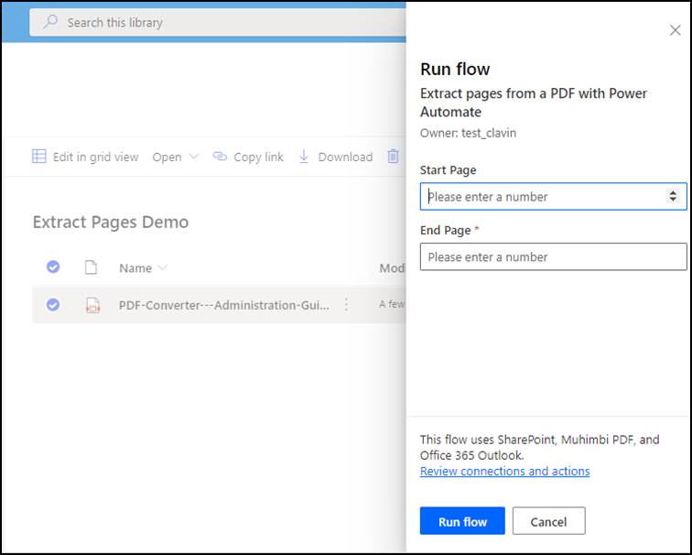Focus the End Page number field
The height and width of the screenshot is (555, 692).
pos(553,256)
